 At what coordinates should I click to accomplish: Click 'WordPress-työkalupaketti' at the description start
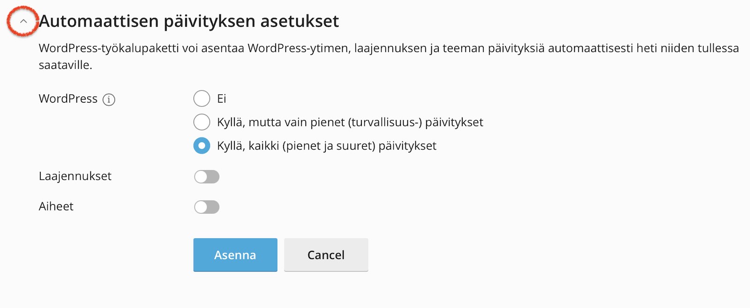(x=109, y=48)
